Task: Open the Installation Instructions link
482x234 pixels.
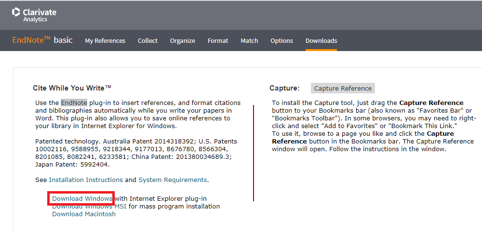Action: (86, 180)
